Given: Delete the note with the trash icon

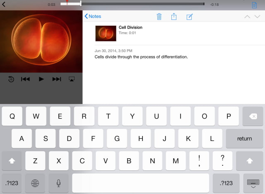Looking at the screenshot, I should click(x=159, y=17).
